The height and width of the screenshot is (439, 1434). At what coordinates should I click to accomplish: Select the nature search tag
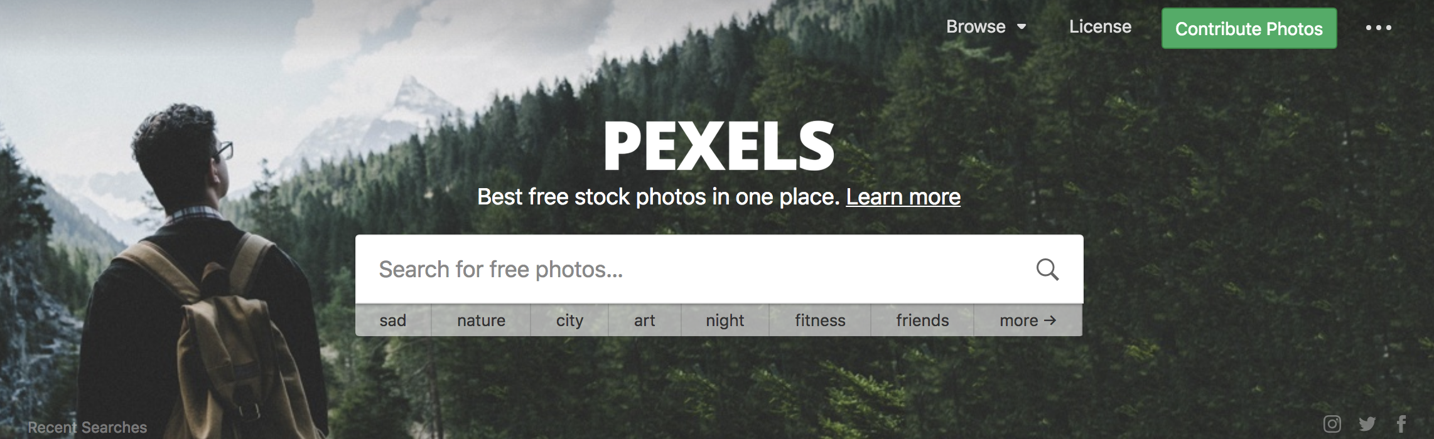coord(481,320)
